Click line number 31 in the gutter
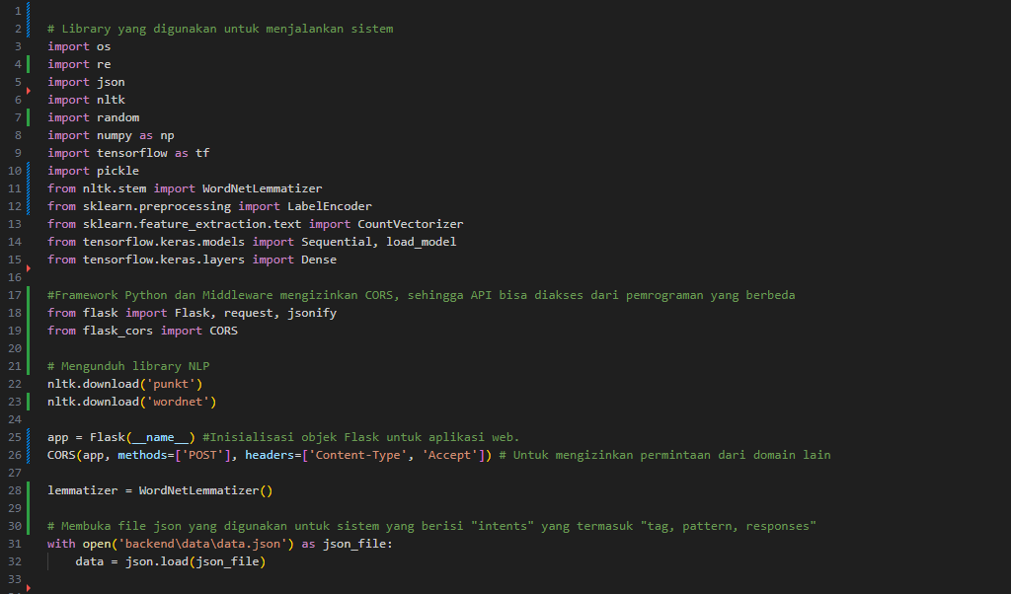Image resolution: width=1011 pixels, height=594 pixels. (14, 544)
